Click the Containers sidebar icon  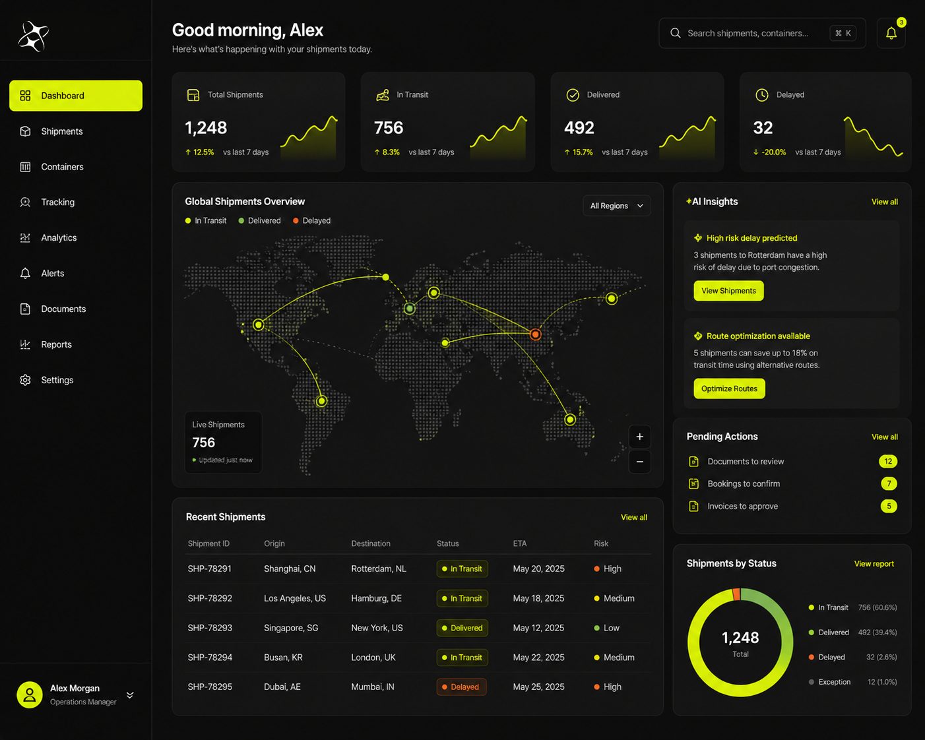click(25, 167)
